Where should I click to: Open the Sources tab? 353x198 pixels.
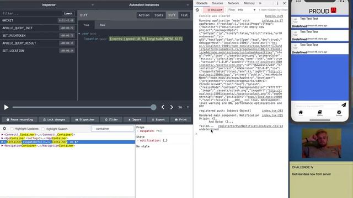tap(217, 3)
